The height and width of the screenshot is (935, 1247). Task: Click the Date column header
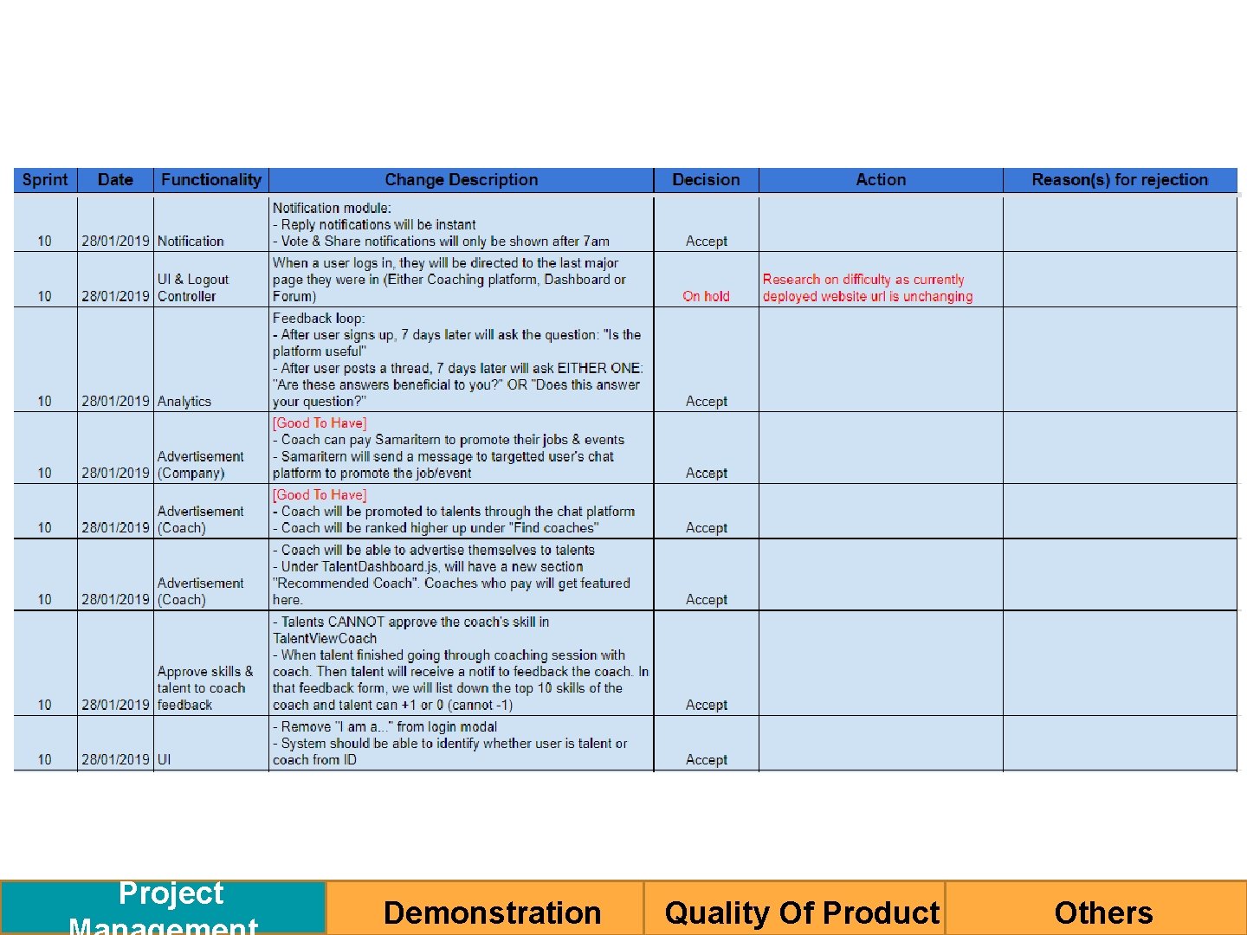[115, 180]
